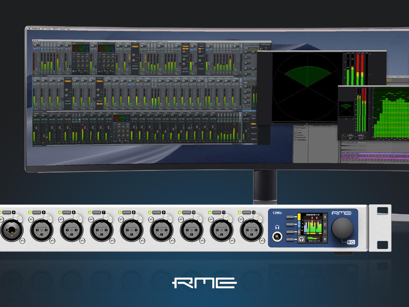Image resolution: width=409 pixels, height=307 pixels.
Task: Open the Help menu on the monitor
Action: [x=68, y=29]
